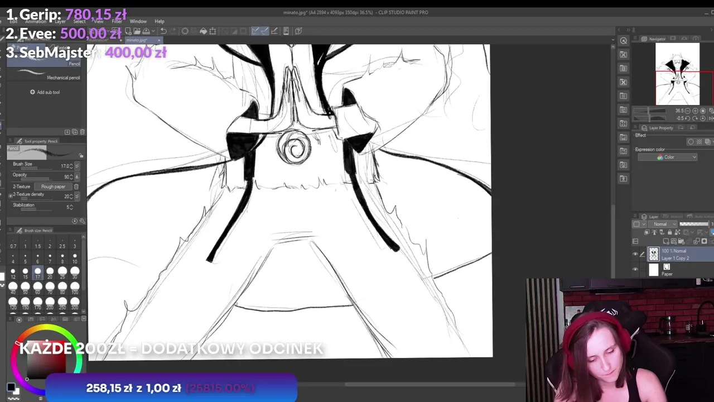Viewport: 714px width, 402px height.
Task: Reset tool properties to initial settings icon
Action: pos(75,221)
